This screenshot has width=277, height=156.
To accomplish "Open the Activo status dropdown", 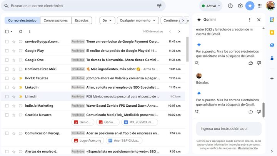I will point(211,6).
